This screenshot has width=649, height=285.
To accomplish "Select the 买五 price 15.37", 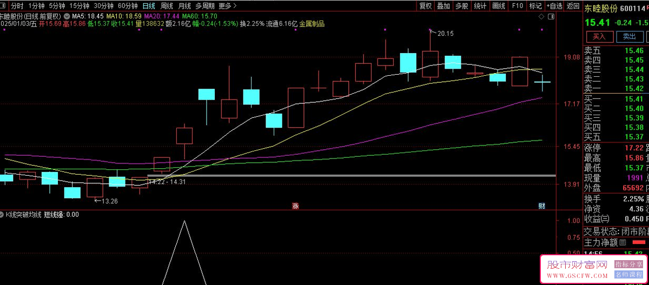I will 634,137.
